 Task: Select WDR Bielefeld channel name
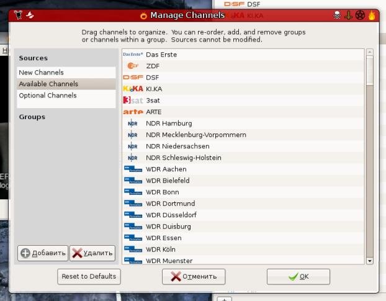tap(168, 181)
